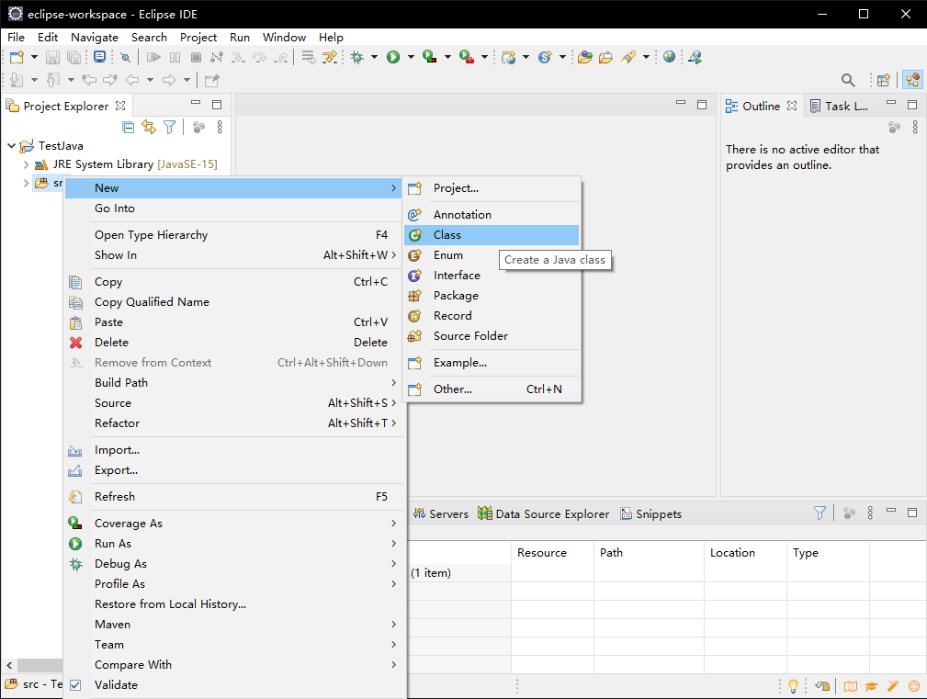
Task: Choose Source Folder in the New submenu
Action: [x=492, y=335]
